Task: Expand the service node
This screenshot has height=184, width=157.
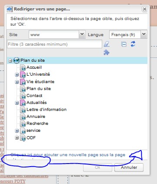Action: pos(17,130)
